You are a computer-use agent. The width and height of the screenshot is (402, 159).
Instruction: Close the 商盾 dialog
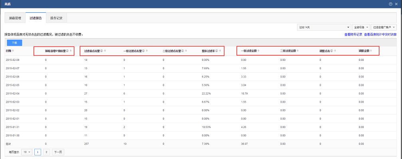click(x=396, y=4)
